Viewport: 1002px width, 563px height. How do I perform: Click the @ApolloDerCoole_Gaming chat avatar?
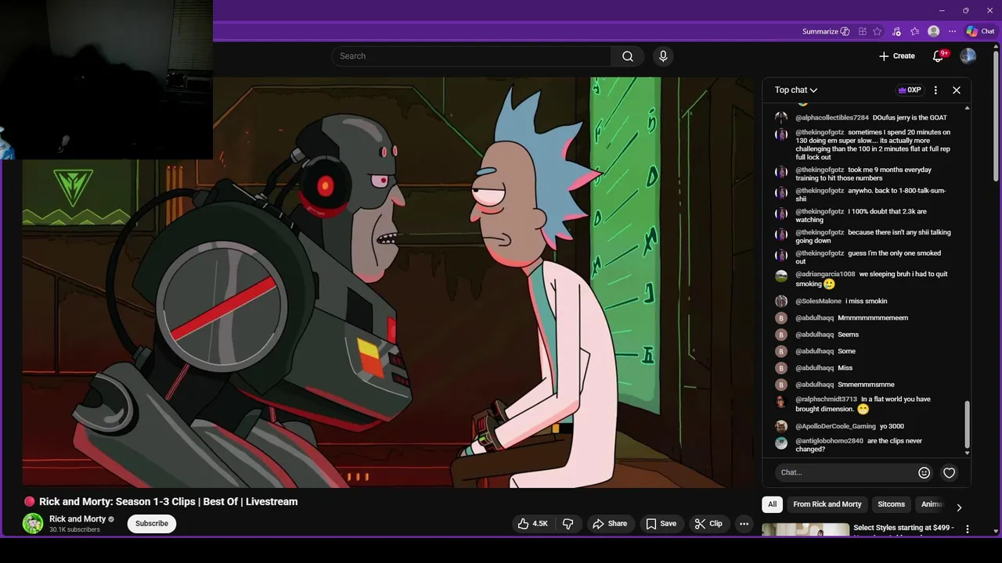point(781,426)
